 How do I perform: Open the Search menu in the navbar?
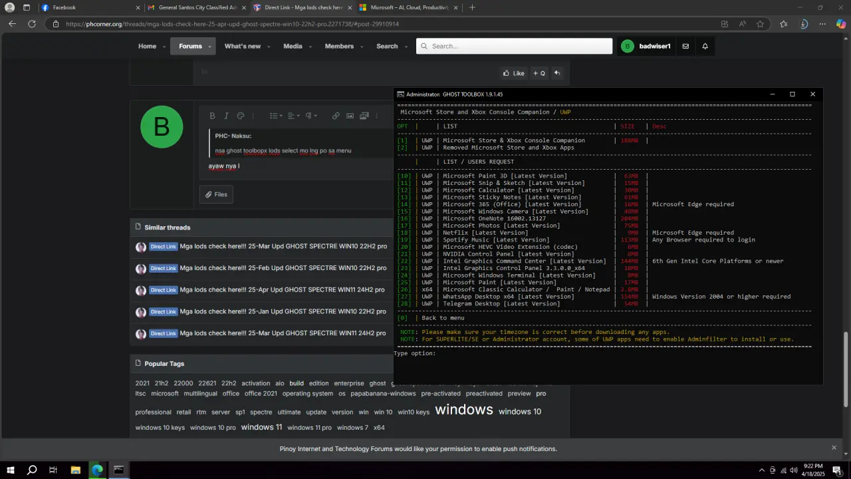point(387,46)
